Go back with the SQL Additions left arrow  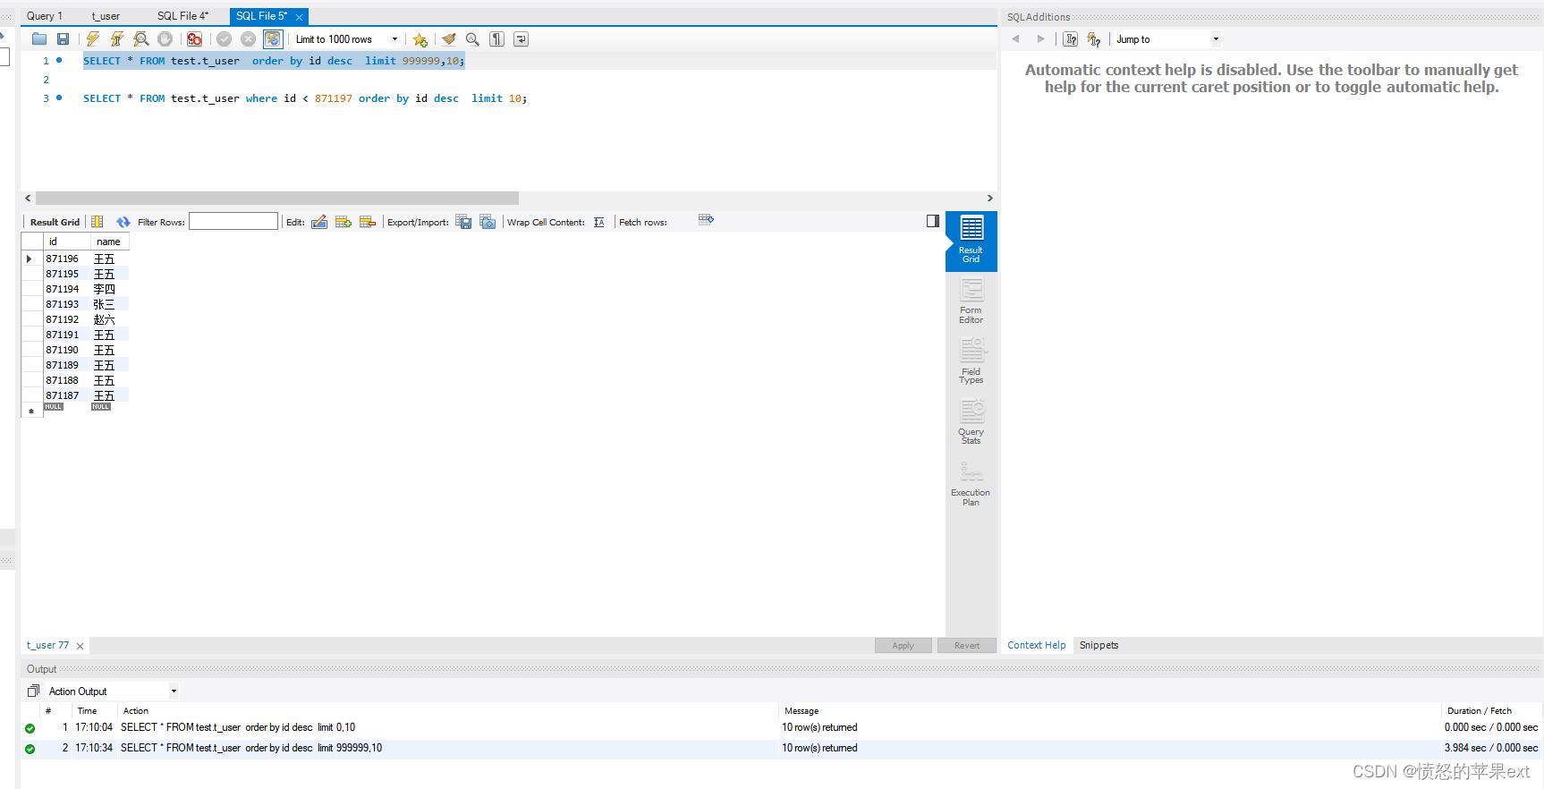(x=1015, y=39)
